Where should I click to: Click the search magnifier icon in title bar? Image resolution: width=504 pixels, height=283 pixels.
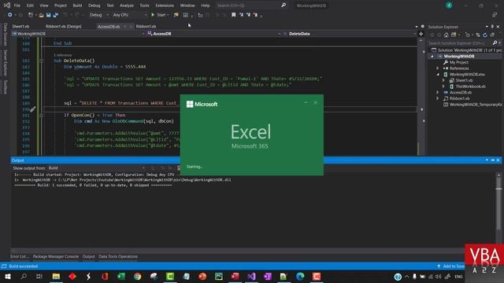283,6
